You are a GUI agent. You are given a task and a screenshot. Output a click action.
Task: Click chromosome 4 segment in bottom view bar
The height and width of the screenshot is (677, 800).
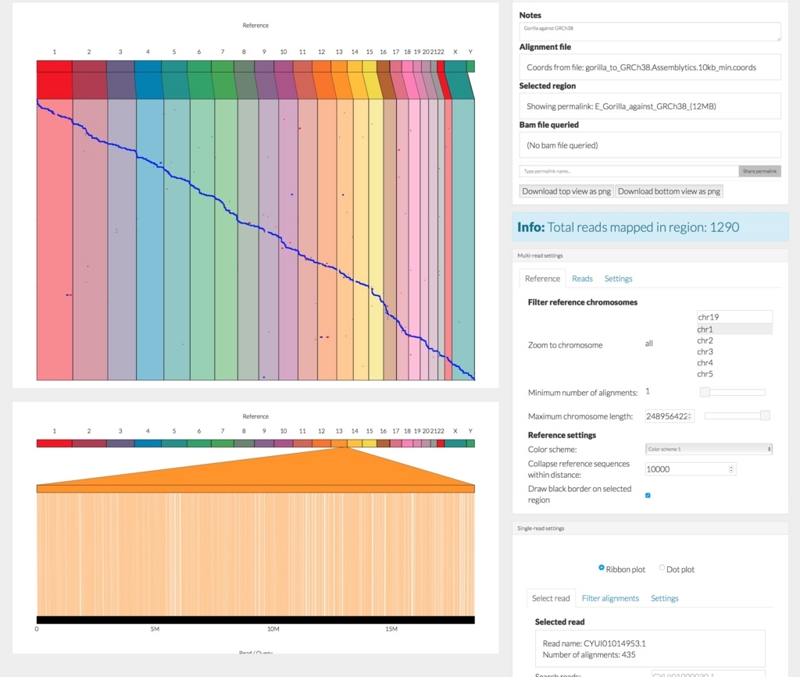coord(148,444)
